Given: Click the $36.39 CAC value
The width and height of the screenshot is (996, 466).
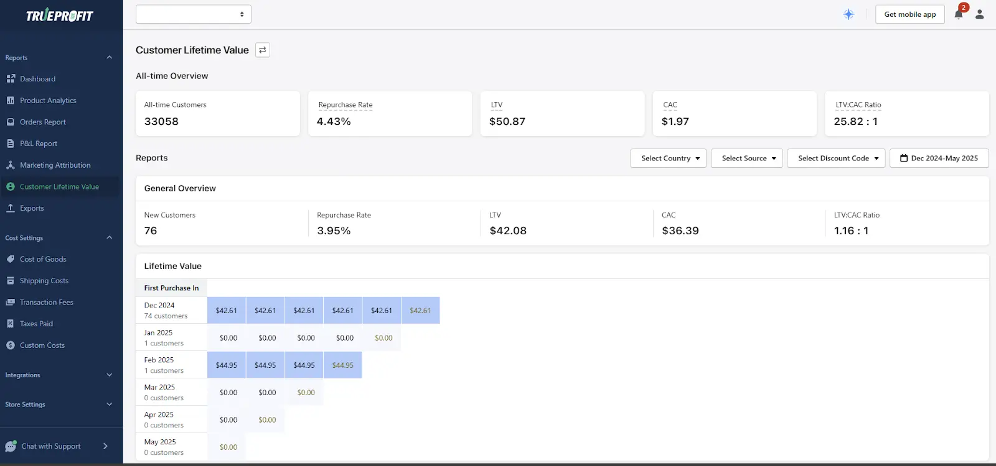Looking at the screenshot, I should (x=680, y=231).
